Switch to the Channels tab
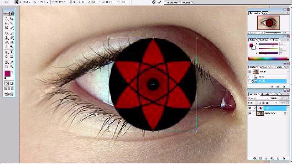 [x=265, y=94]
